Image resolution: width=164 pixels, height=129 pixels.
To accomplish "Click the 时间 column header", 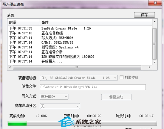I will click(24, 22).
